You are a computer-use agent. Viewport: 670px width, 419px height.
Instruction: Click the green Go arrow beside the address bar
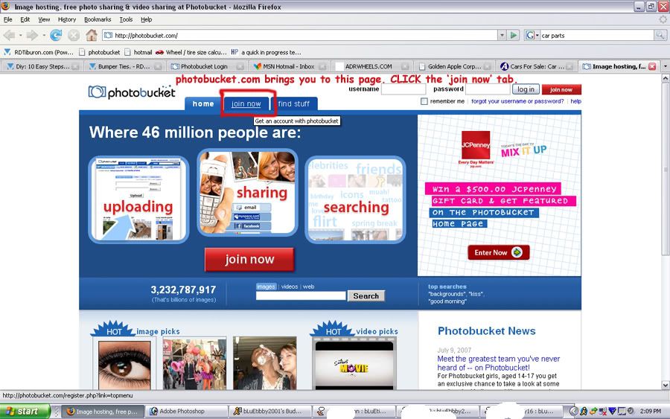point(513,35)
